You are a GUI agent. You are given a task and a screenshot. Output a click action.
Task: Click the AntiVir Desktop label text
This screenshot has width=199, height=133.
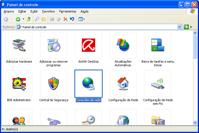tap(89, 62)
